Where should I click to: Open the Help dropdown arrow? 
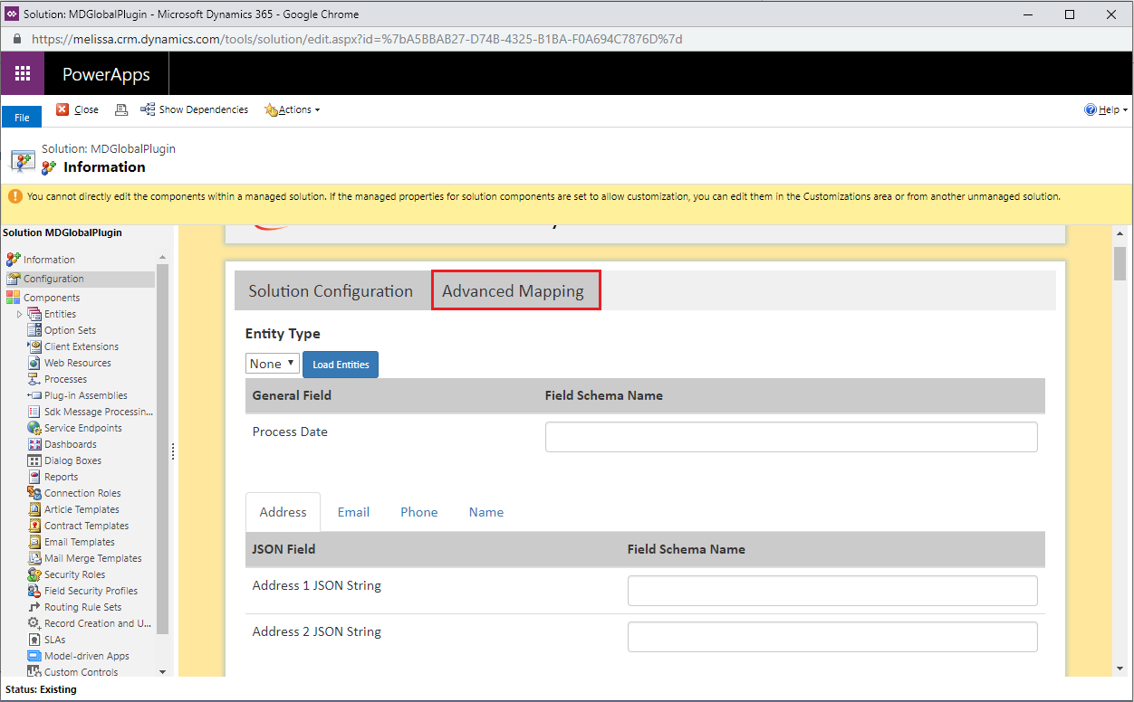pos(1126,109)
